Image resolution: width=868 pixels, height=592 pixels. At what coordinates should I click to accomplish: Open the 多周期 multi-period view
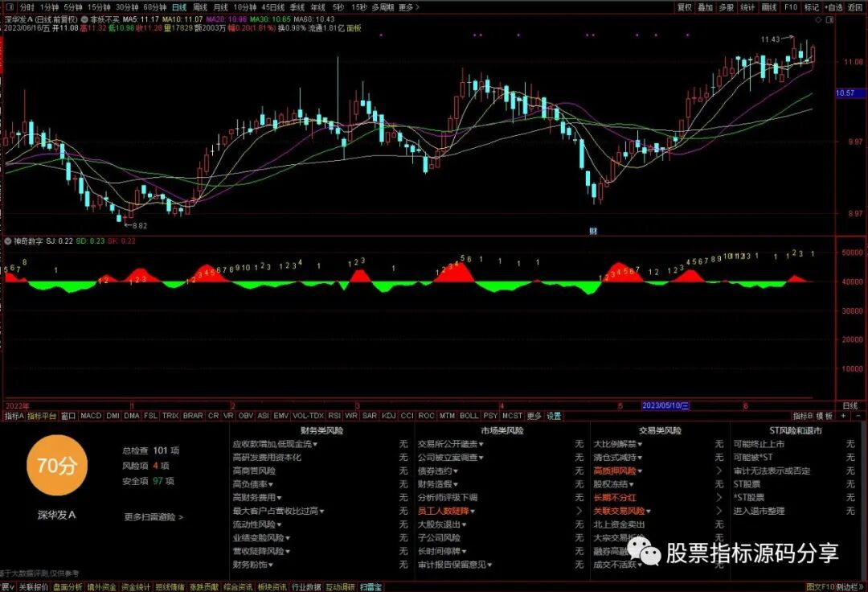[x=383, y=7]
